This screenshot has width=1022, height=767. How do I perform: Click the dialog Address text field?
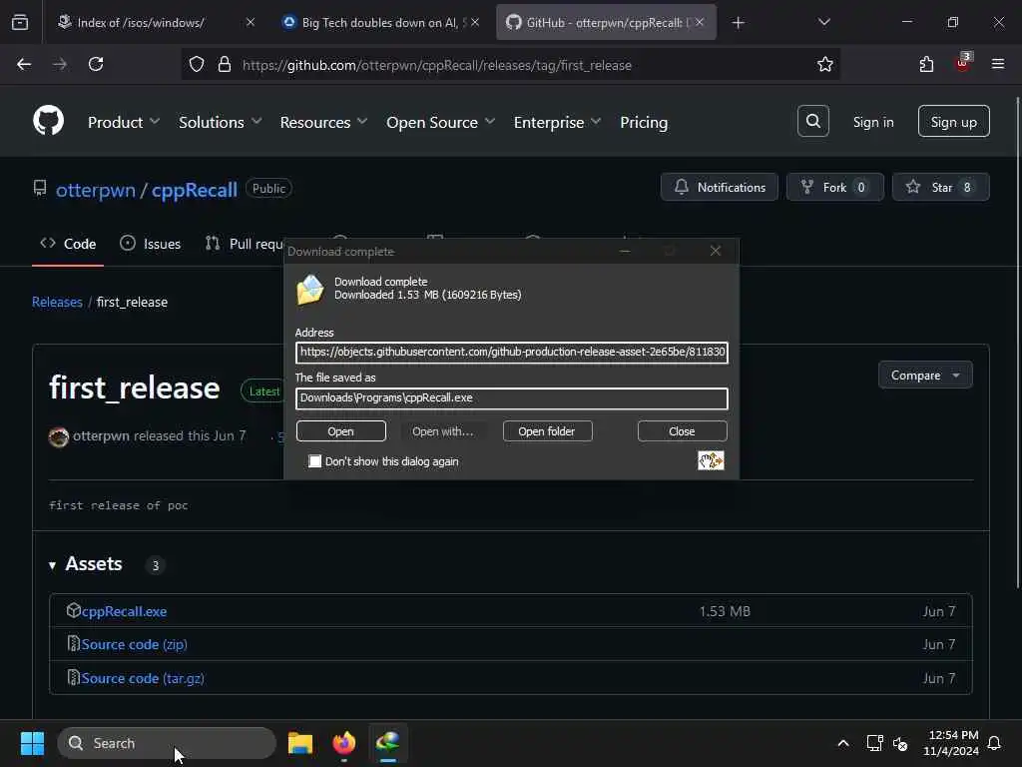(x=512, y=353)
